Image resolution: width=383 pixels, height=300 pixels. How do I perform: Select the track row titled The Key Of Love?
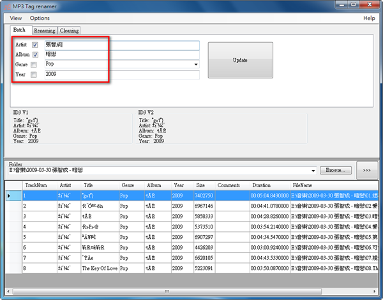click(99, 268)
